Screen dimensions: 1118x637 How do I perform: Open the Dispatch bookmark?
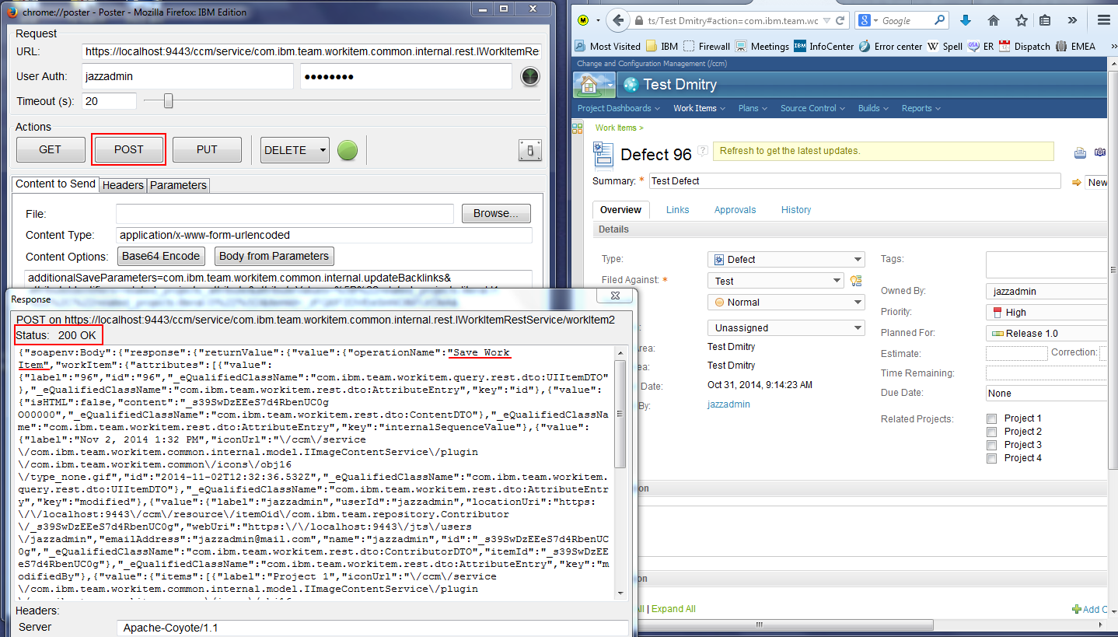1024,46
